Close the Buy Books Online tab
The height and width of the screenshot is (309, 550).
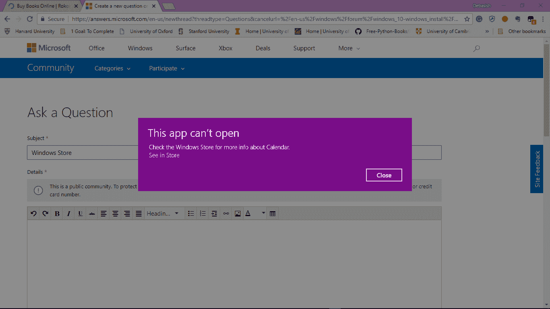tap(76, 6)
